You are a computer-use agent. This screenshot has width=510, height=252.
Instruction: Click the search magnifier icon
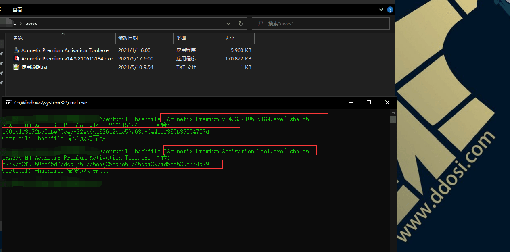tap(260, 24)
